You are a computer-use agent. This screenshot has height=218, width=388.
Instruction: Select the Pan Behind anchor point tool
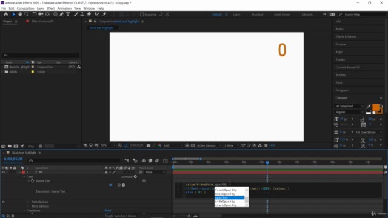[x=47, y=15]
